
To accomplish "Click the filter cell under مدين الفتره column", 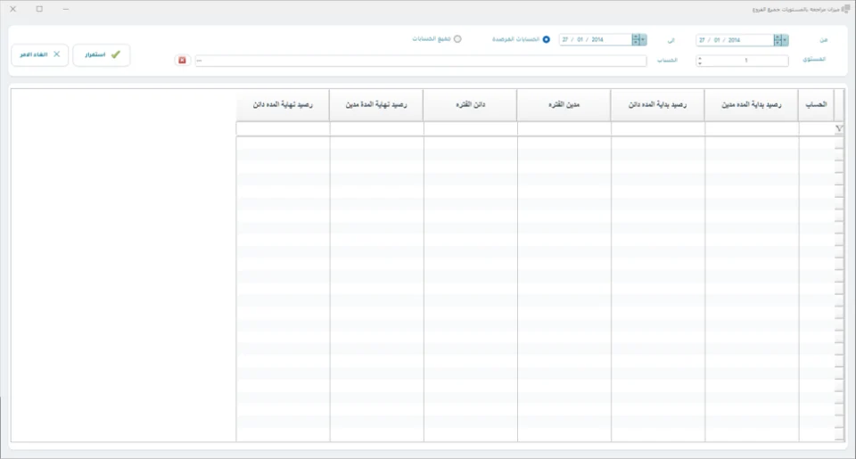I will pos(564,129).
